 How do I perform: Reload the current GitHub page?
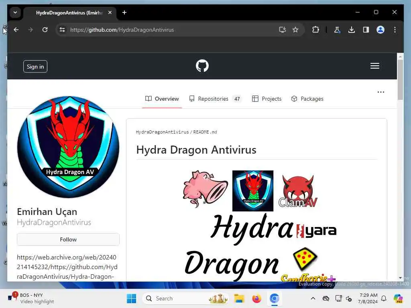coord(45,30)
